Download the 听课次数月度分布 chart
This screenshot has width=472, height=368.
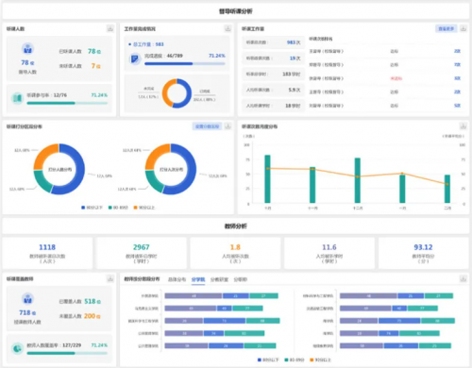[464, 126]
